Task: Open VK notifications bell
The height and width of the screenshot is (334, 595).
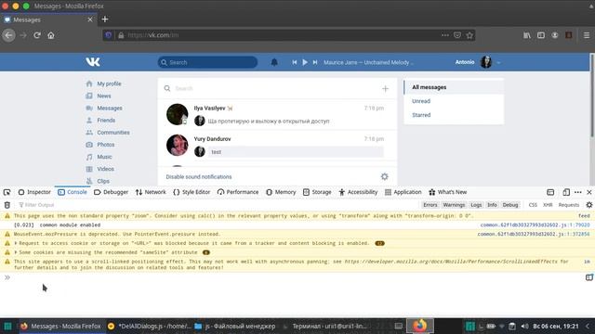Action: [274, 62]
